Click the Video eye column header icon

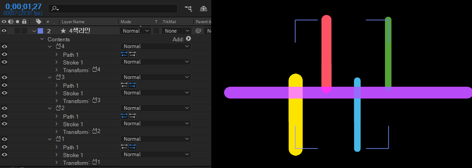point(4,21)
